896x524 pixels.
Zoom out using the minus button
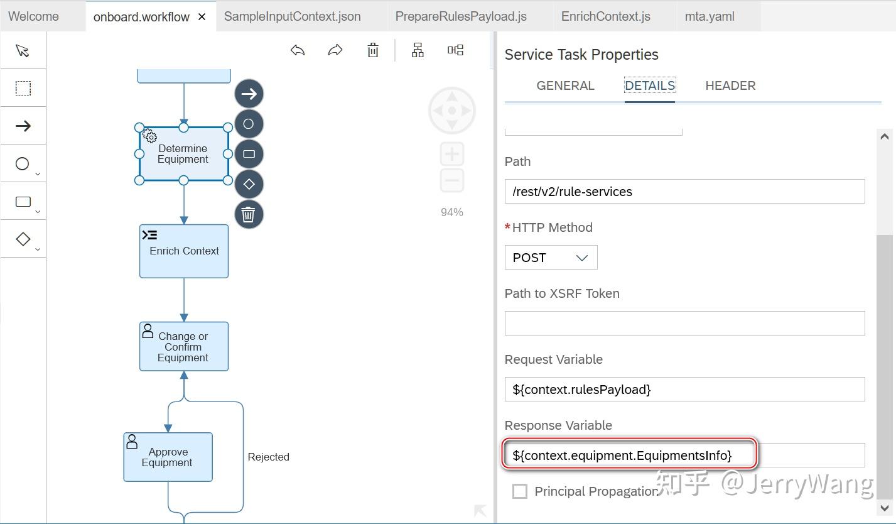click(x=451, y=180)
